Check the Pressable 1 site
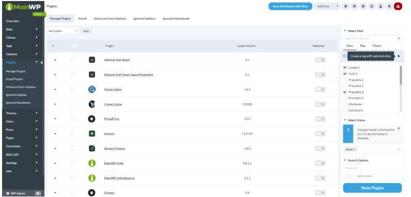 (345, 80)
